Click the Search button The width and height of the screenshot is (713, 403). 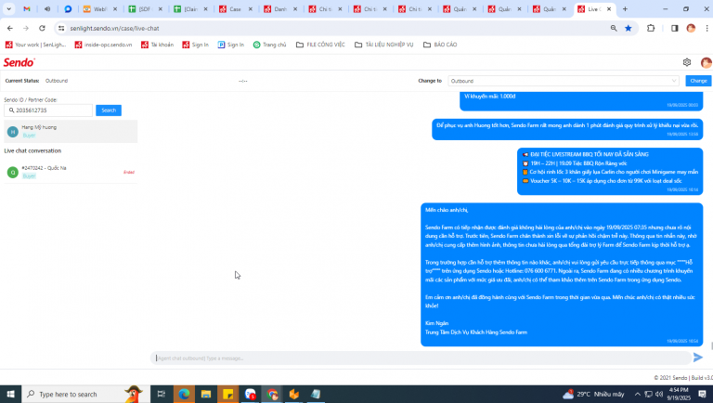(x=109, y=110)
